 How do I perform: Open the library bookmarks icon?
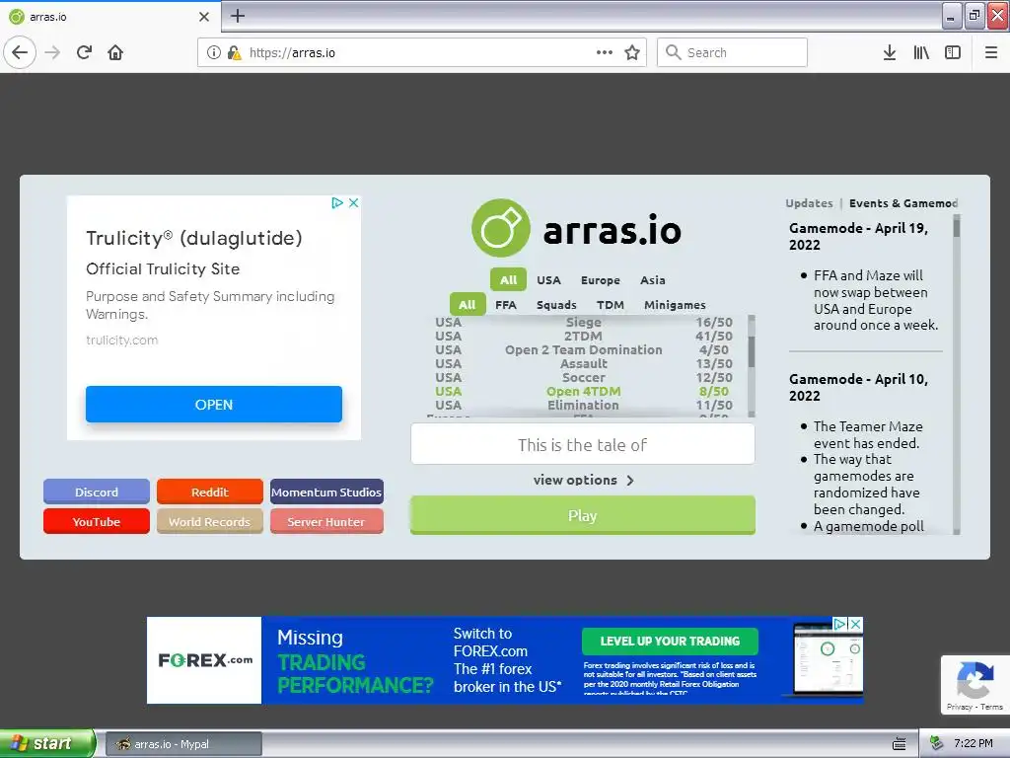pyautogui.click(x=921, y=52)
